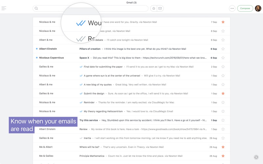Click read receipt icon on Reminder email
The width and height of the screenshot is (263, 164).
coord(81,102)
